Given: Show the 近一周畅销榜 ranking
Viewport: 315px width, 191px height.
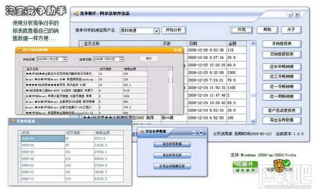Looking at the screenshot, I should (x=282, y=97).
